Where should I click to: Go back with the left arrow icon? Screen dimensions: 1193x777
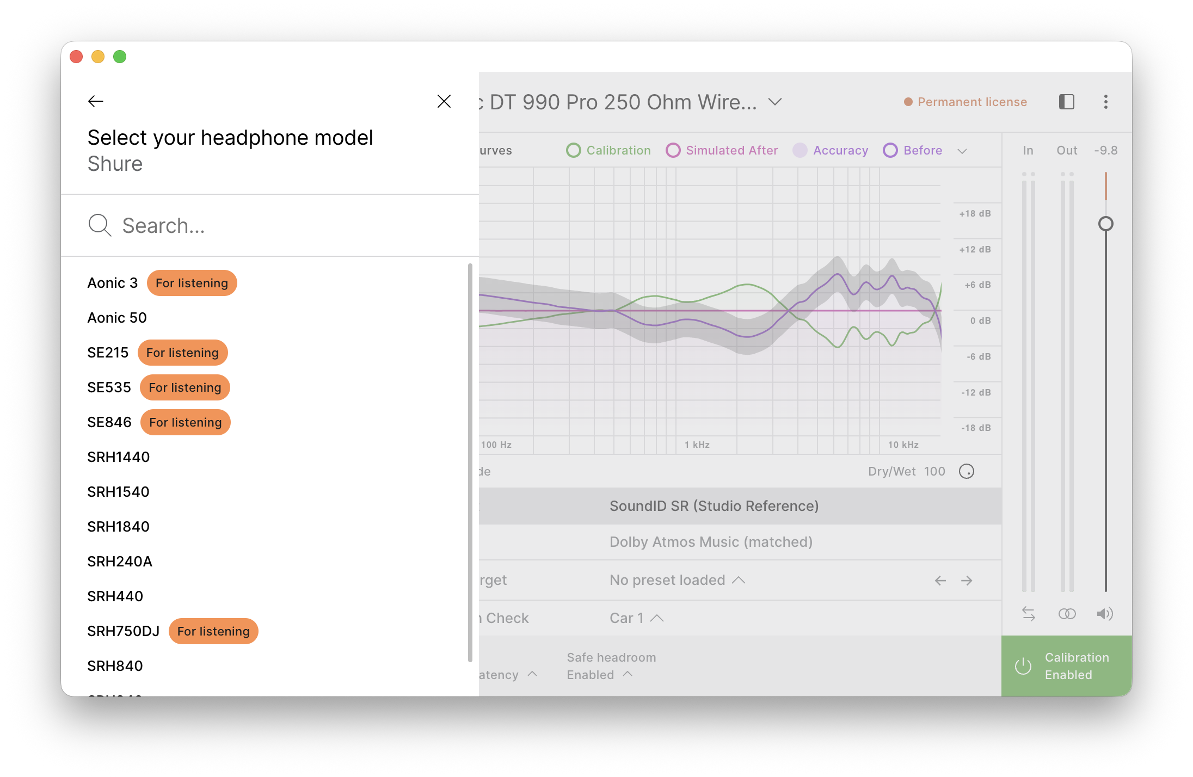tap(96, 101)
